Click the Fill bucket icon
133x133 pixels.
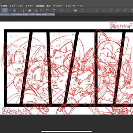75,10
